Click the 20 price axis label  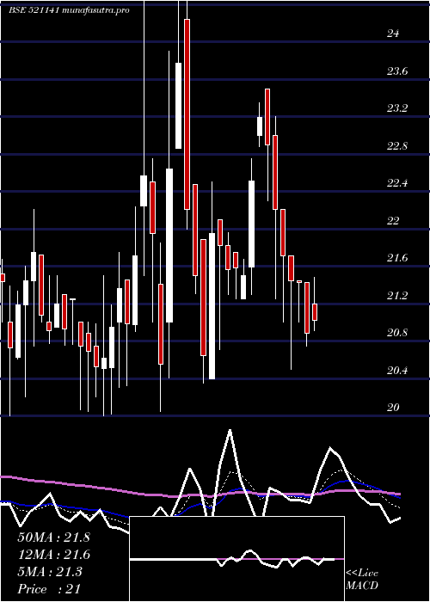pos(393,408)
